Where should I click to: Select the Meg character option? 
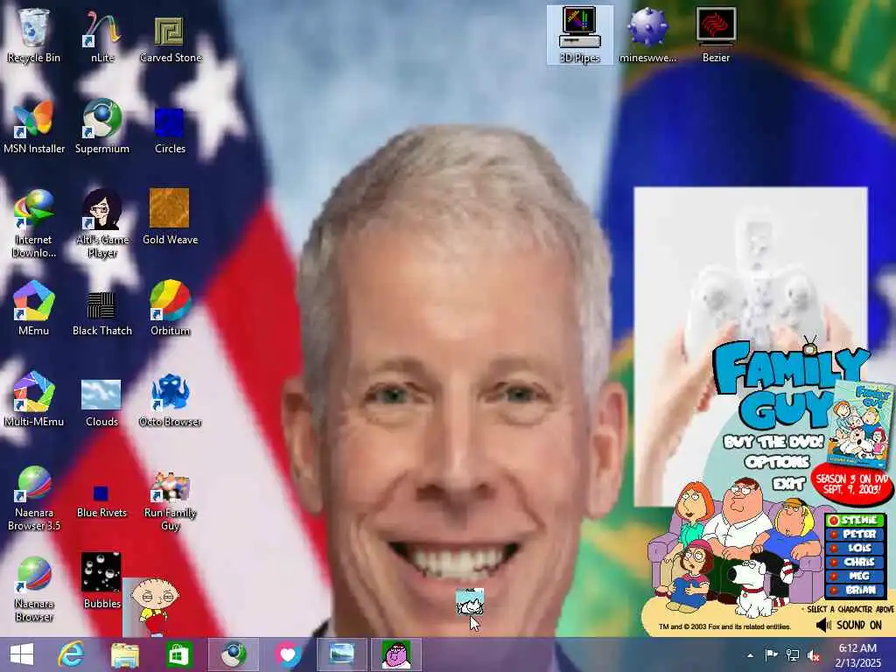(856, 576)
